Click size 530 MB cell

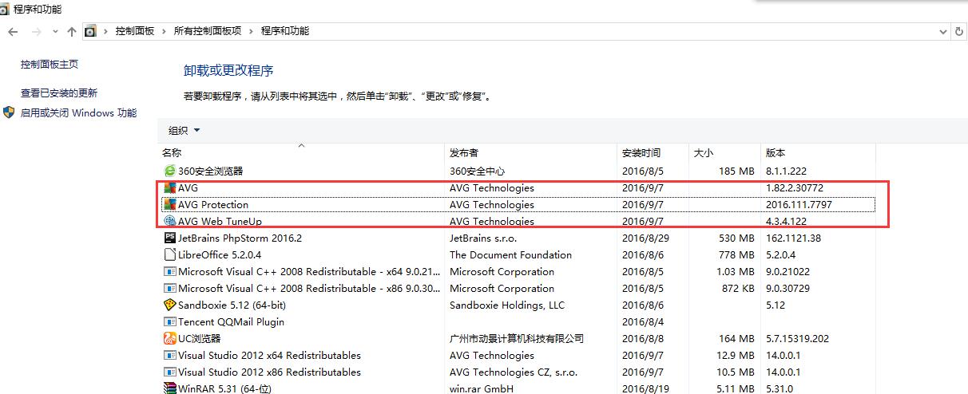pyautogui.click(x=736, y=238)
